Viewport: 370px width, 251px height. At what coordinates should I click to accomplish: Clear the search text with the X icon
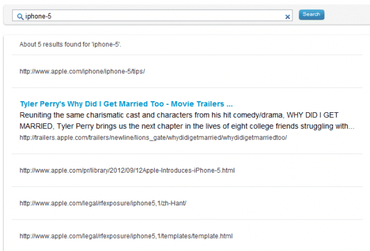click(287, 17)
